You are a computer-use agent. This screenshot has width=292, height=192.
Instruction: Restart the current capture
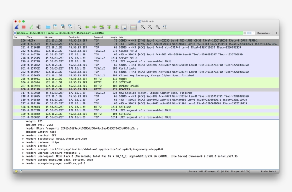[31, 27]
